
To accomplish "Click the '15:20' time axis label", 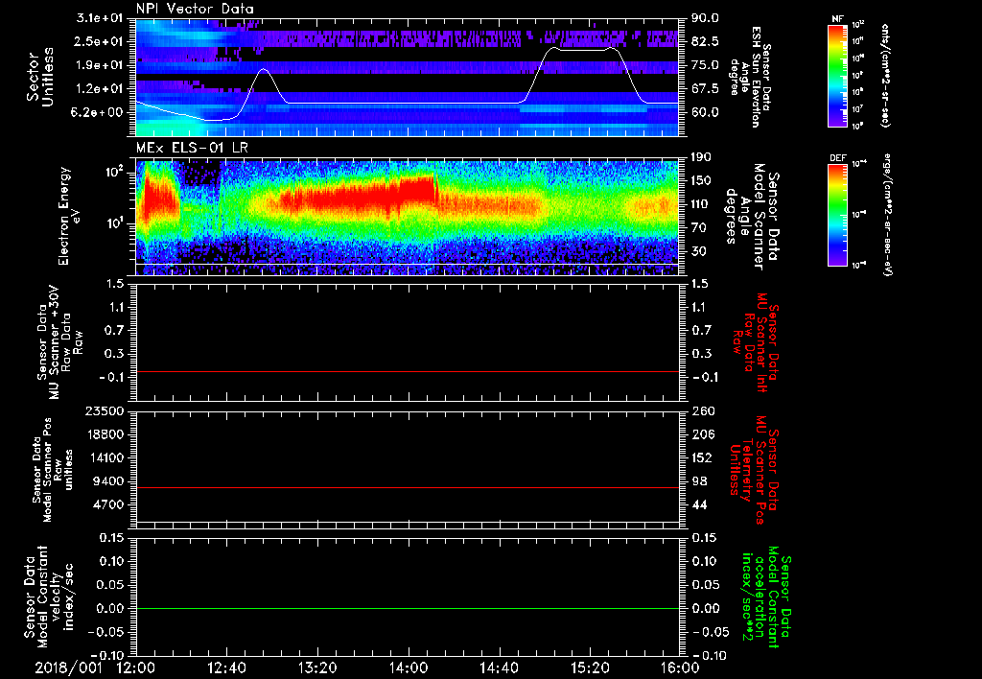I will (x=590, y=667).
